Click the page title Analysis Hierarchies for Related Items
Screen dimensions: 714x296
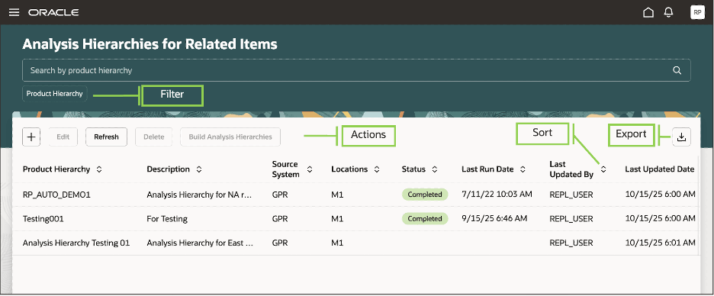point(150,44)
